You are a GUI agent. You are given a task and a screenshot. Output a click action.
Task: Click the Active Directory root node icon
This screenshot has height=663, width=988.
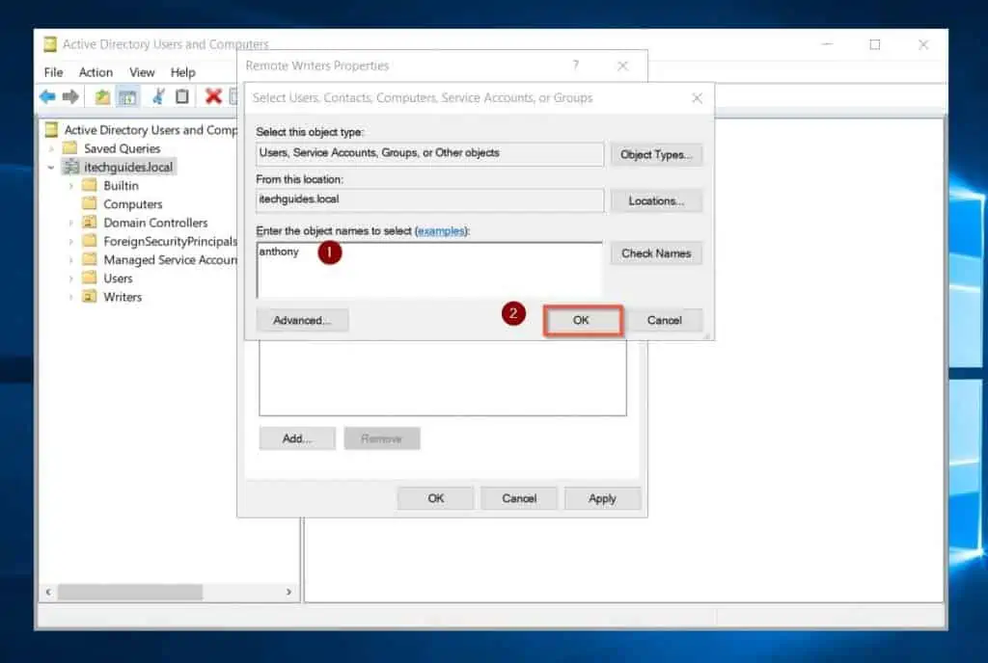pos(52,129)
